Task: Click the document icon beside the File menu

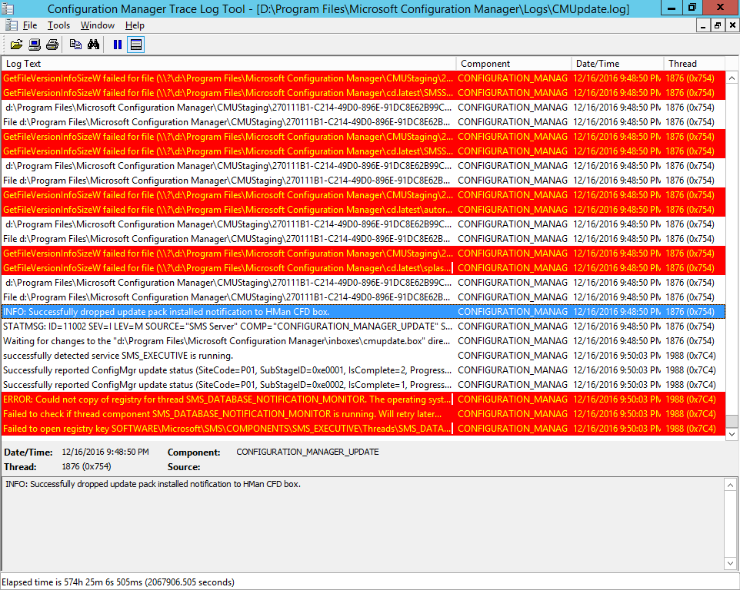Action: point(11,25)
